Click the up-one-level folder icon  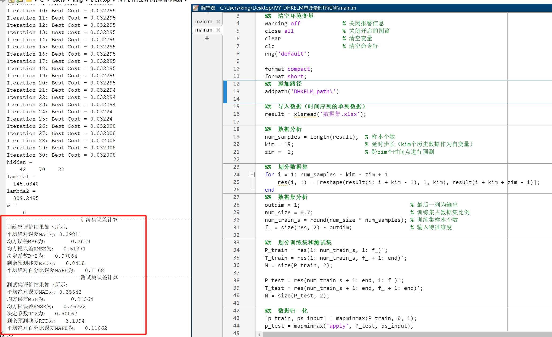[x=11, y=1]
